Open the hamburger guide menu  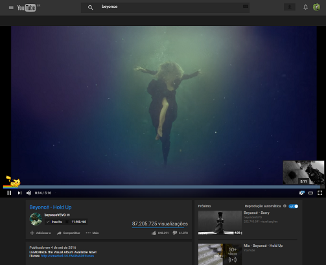click(11, 8)
